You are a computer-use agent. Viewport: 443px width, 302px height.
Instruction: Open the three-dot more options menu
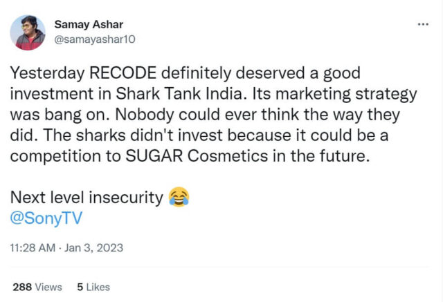click(x=423, y=24)
